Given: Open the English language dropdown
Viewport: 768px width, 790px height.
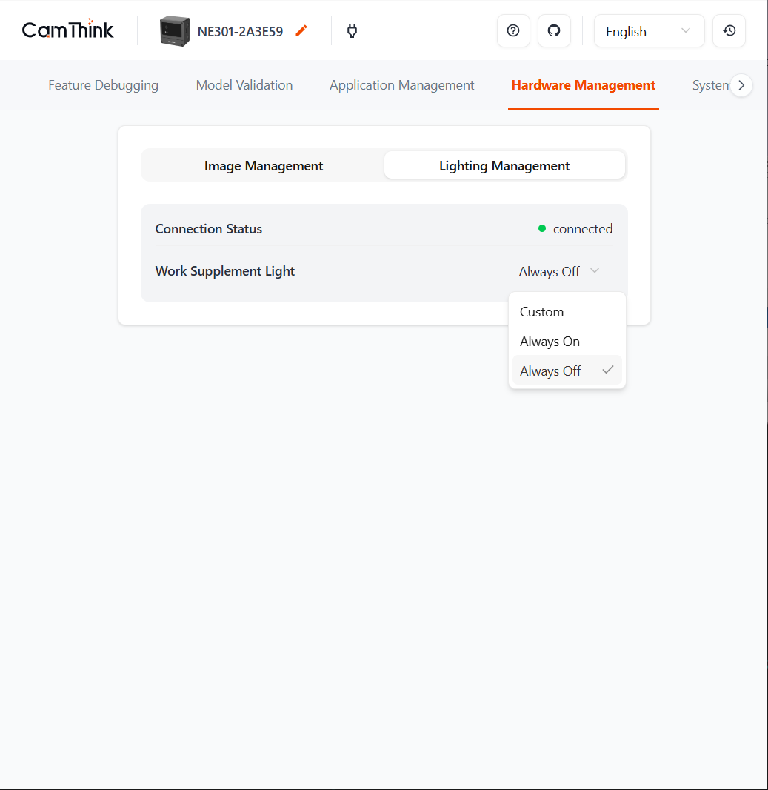Looking at the screenshot, I should (649, 31).
